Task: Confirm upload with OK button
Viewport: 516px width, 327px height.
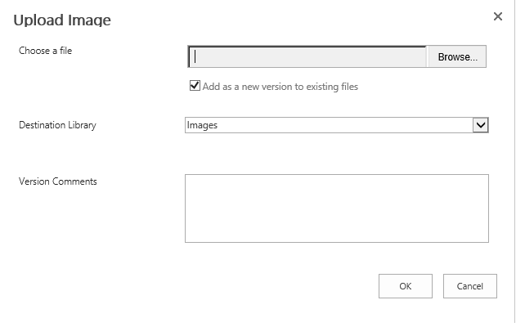Action: 406,286
